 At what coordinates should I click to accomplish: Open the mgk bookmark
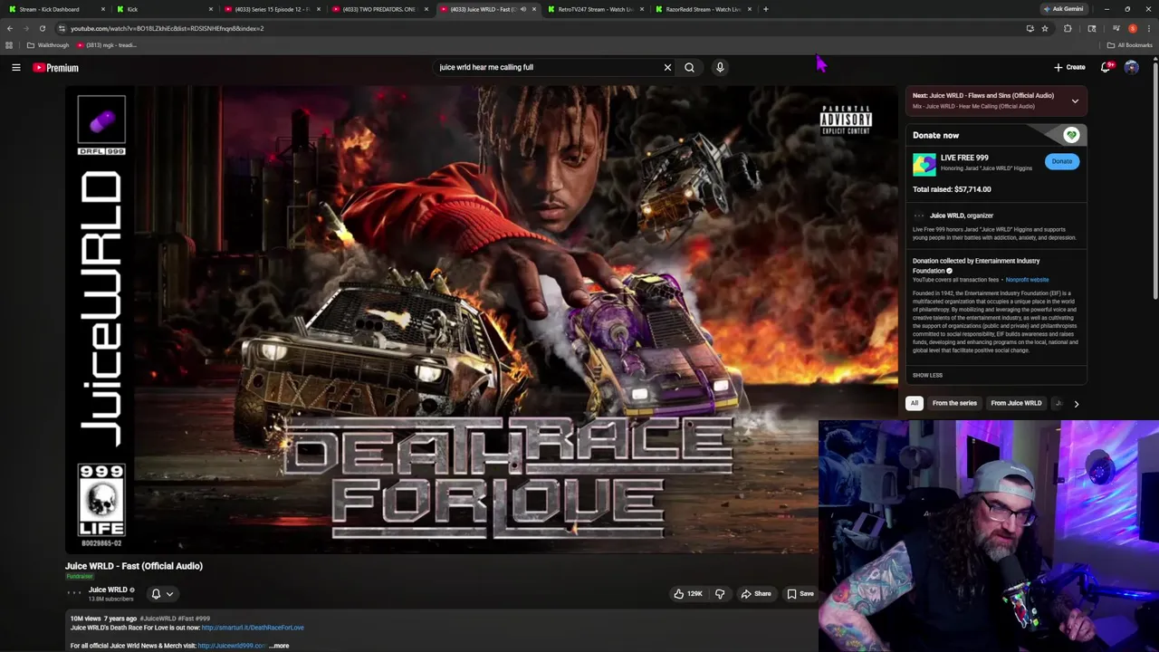(107, 45)
